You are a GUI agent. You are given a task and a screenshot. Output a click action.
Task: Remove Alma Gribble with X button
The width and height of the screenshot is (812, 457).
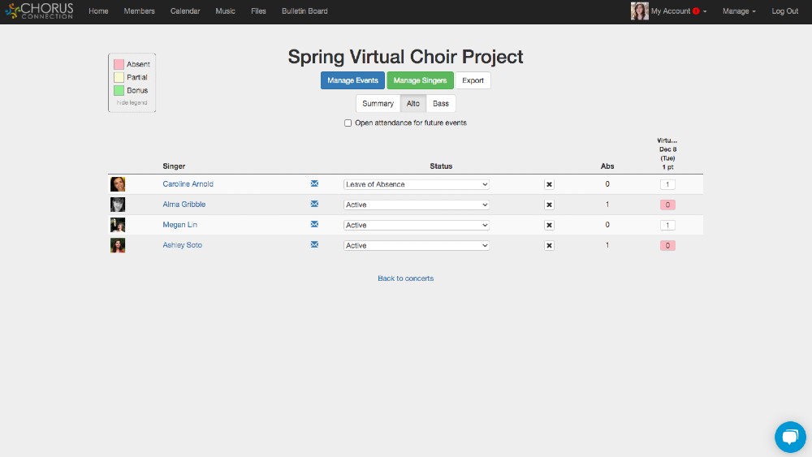pos(549,205)
